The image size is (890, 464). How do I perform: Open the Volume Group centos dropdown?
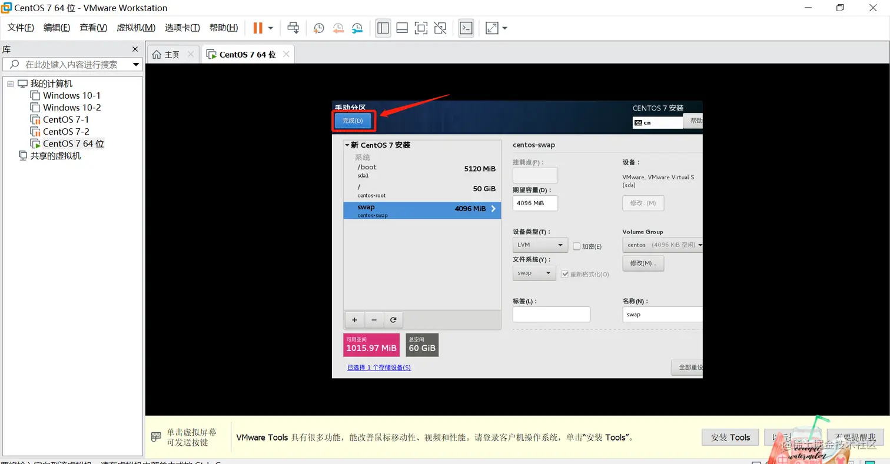663,245
